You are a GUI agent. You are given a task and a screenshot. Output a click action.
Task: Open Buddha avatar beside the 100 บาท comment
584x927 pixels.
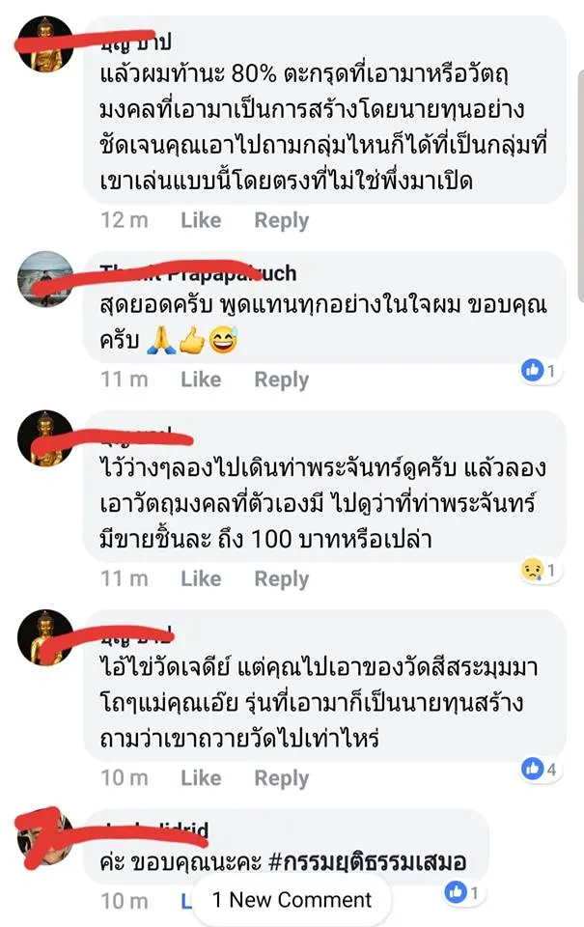coord(46,438)
